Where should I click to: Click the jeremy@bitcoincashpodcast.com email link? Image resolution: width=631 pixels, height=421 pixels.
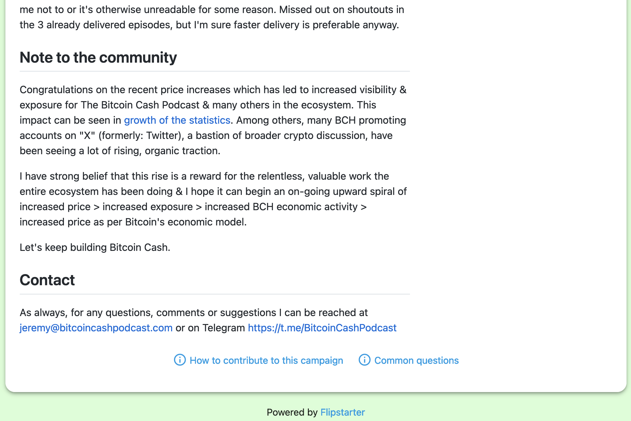click(96, 328)
